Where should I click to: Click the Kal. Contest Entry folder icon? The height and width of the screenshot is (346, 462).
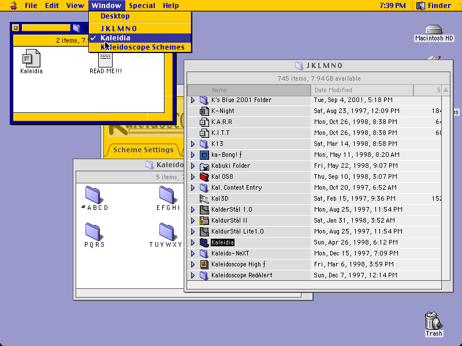(204, 188)
